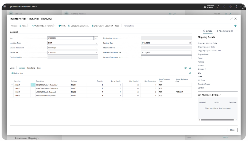Click the Source No. lookup ellipsis
Screen dimensions: 248x141
[96, 53]
